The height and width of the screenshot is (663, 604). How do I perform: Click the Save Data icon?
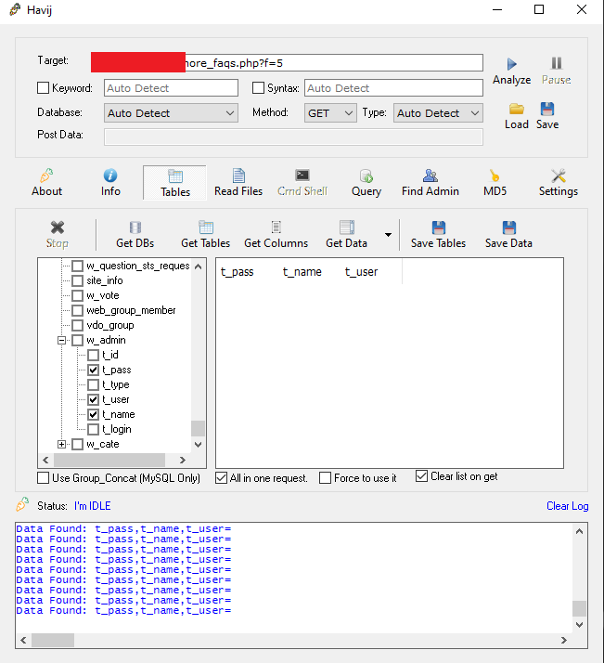pos(509,227)
